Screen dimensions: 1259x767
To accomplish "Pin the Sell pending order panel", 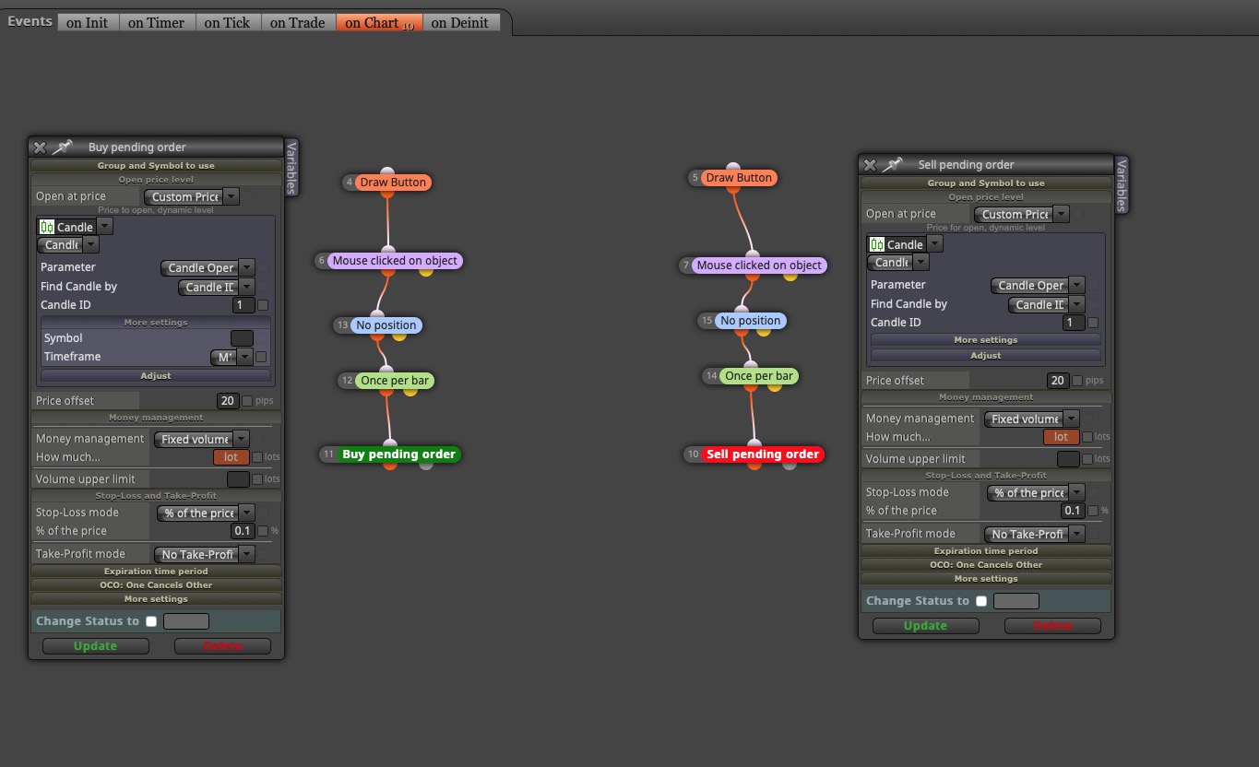I will tap(892, 165).
